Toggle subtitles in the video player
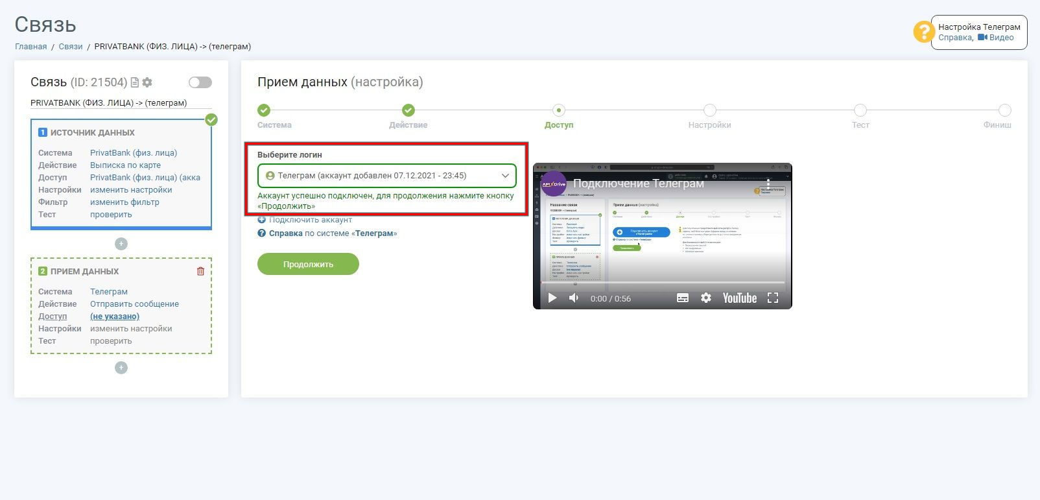1040x500 pixels. click(683, 298)
